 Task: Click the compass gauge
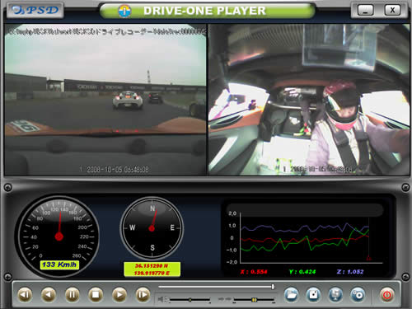coord(152,227)
